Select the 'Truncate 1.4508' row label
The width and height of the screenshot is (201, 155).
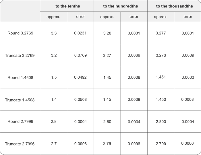[x=20, y=100]
